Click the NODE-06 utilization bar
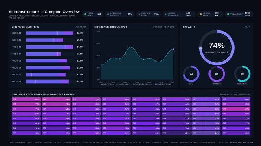This screenshot has height=146, width=261. click(x=48, y=68)
